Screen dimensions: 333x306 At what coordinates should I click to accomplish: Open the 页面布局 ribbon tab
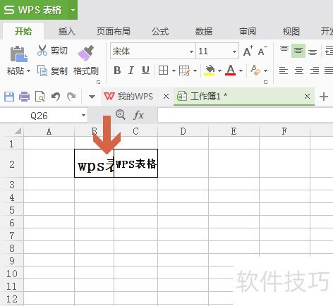click(114, 31)
